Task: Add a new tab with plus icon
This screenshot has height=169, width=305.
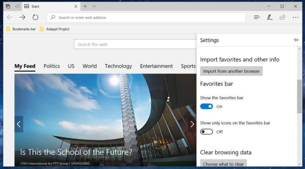Action: [85, 6]
